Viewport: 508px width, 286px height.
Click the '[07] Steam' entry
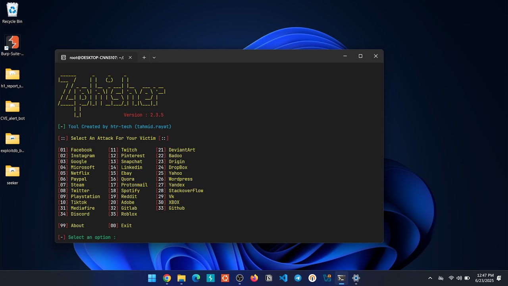tap(71, 185)
